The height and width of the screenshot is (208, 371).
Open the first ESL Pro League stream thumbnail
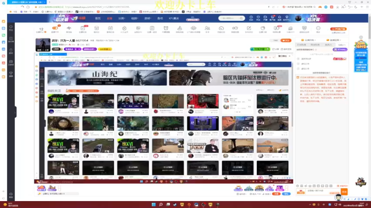pos(63,101)
